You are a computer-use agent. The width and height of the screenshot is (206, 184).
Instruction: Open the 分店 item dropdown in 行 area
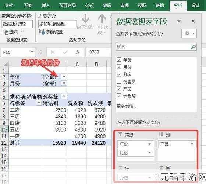(x=149, y=178)
